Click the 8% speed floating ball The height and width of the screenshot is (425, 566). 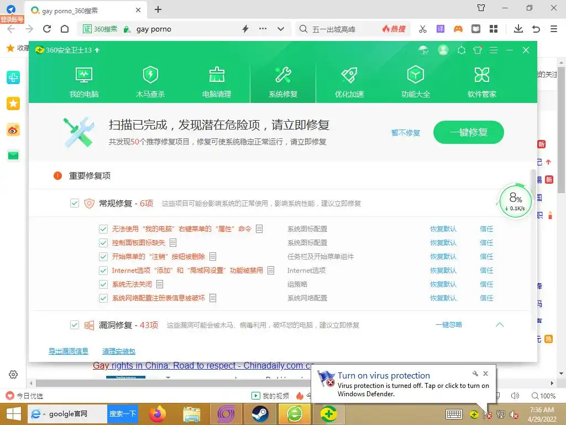pyautogui.click(x=516, y=201)
